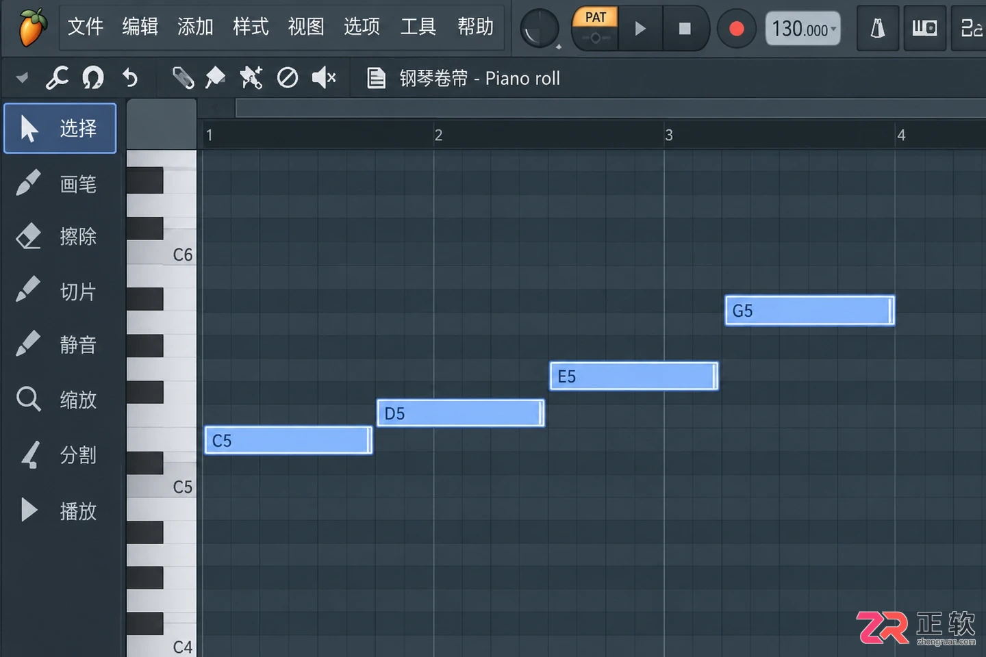Click the 播放 playback tool

coord(60,511)
